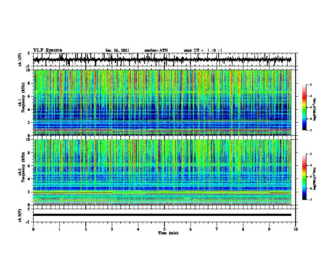This screenshot has width=333, height=257.
Task: Click the "-3" label on ch.1 color bar
Action: tap(310, 85)
